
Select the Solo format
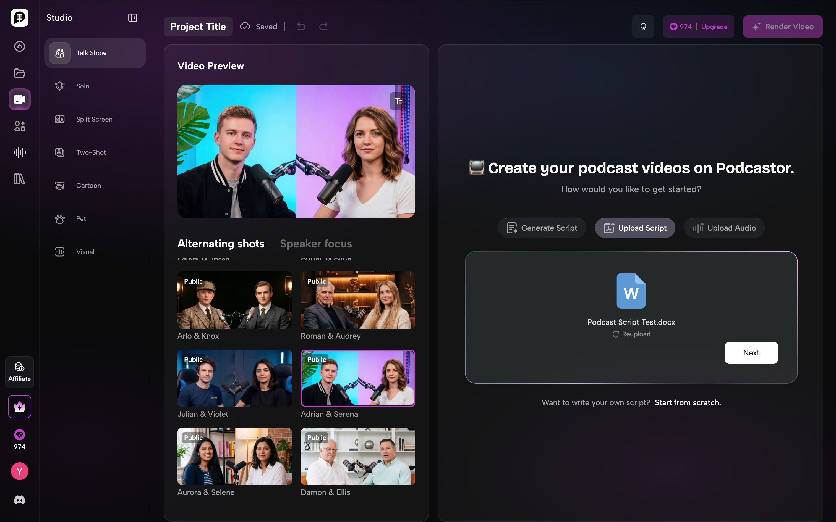point(95,86)
